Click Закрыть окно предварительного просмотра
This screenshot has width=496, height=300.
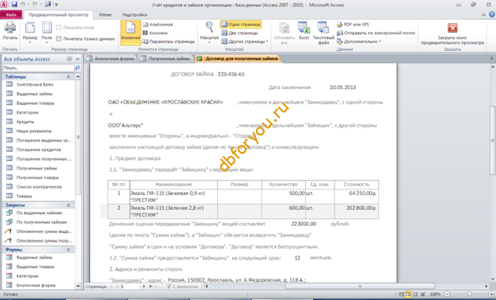point(452,33)
